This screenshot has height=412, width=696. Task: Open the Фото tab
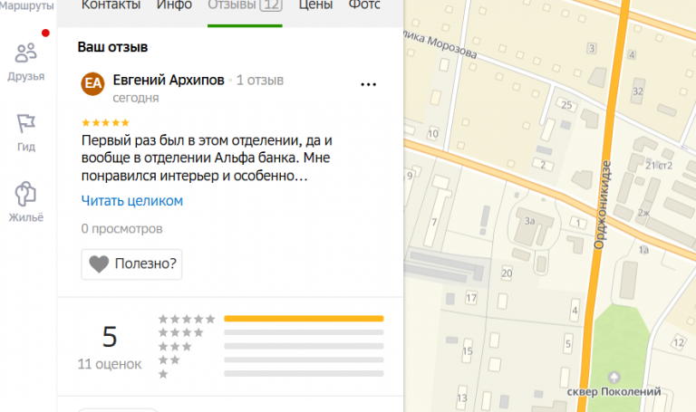click(364, 5)
